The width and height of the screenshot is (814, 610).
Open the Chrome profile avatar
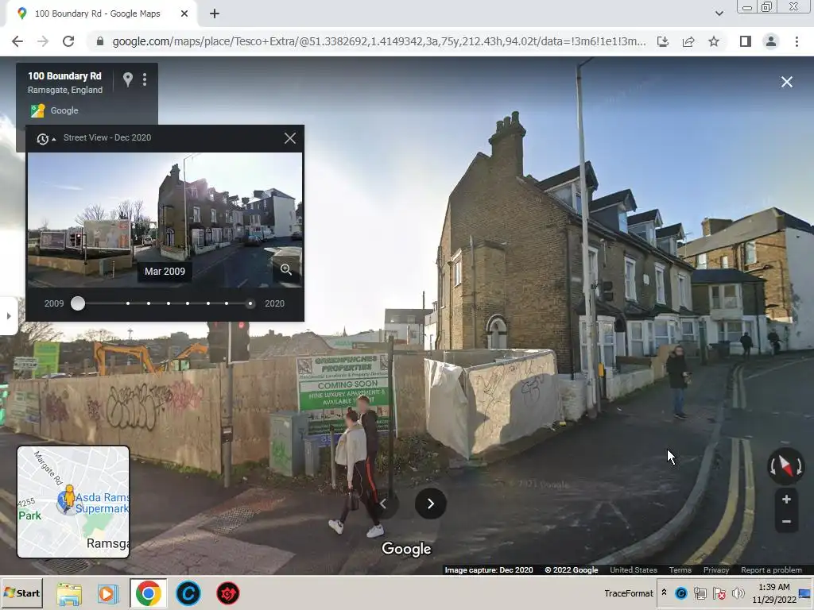pos(771,41)
